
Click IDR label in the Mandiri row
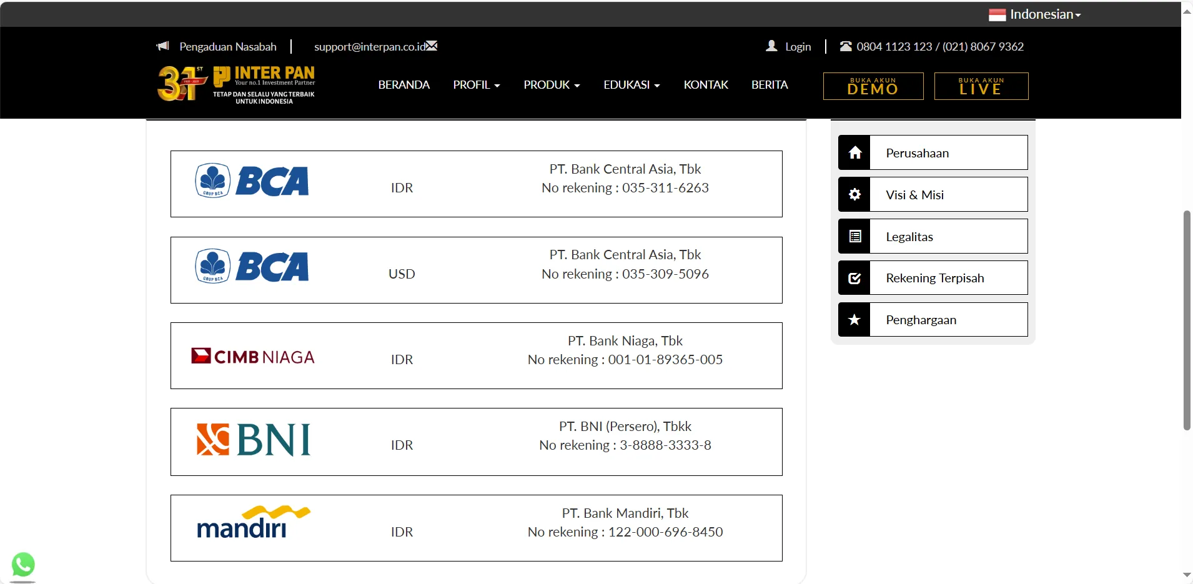click(x=402, y=532)
